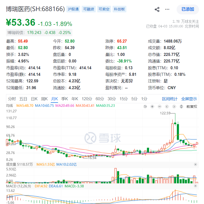
Task: Close the 成交量 volume indicator panel
Action: [195, 164]
